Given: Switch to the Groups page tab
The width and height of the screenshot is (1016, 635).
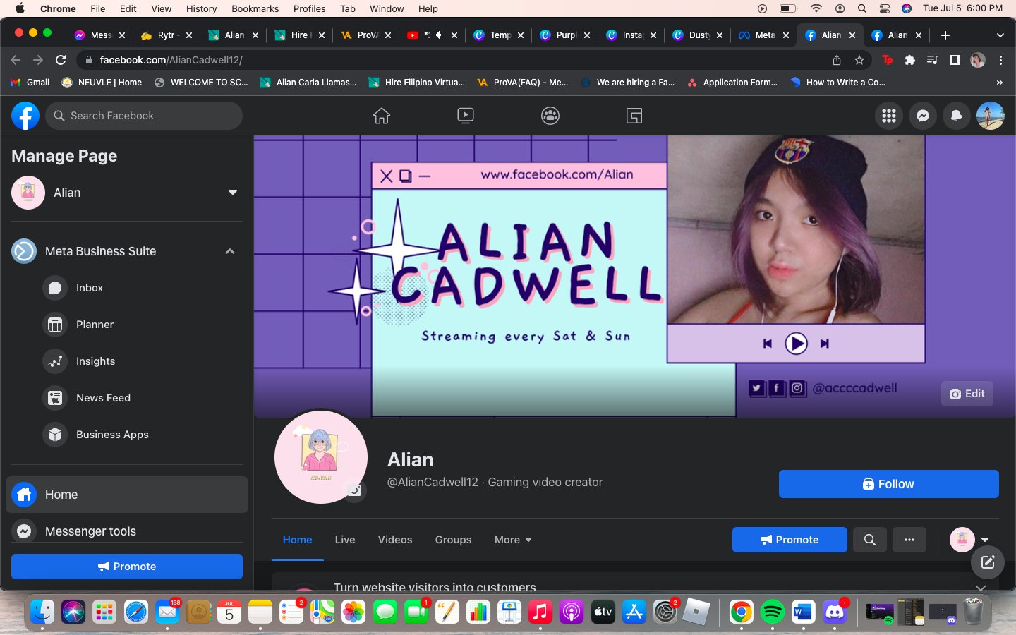Looking at the screenshot, I should [453, 540].
